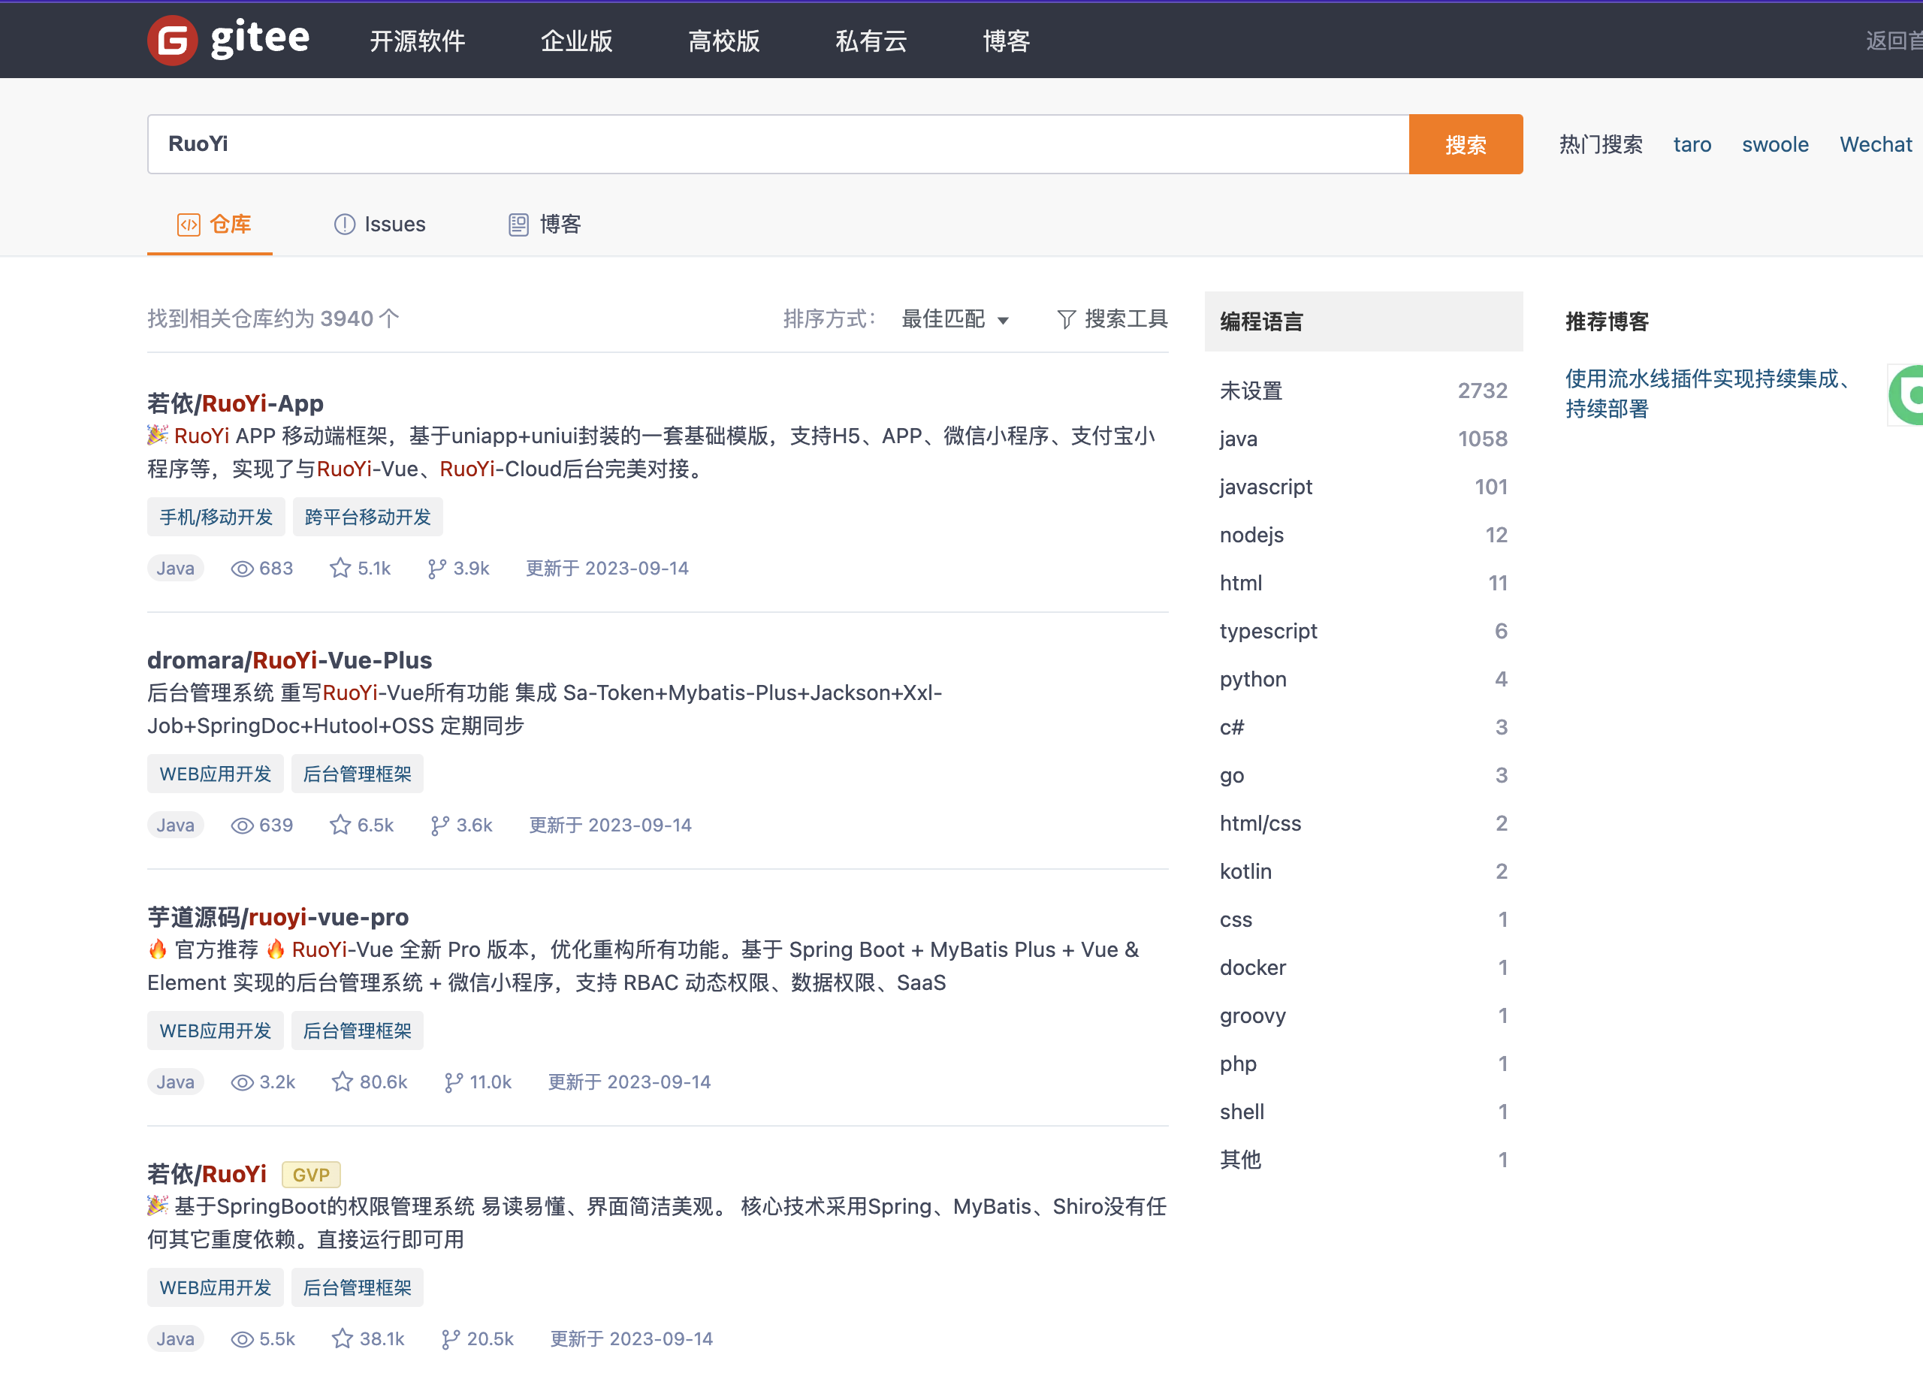1923x1379 pixels.
Task: Click the green floating icon at right edge
Action: (1906, 395)
